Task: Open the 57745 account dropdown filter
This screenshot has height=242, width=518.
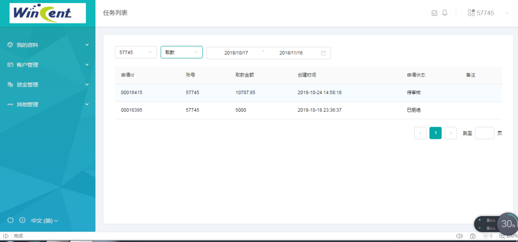Action: 135,52
